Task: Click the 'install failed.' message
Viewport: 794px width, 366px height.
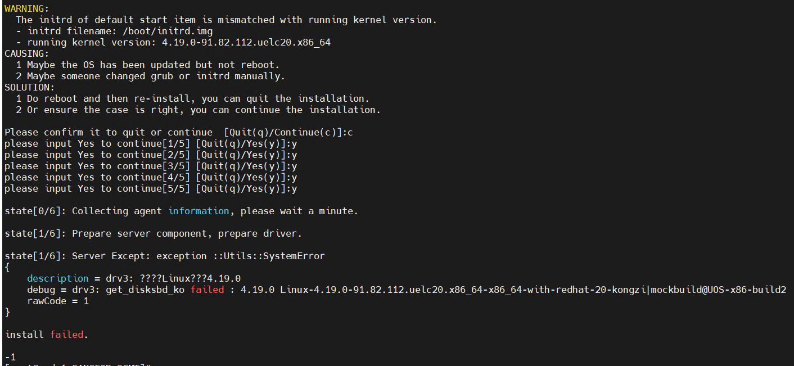Action: (47, 335)
